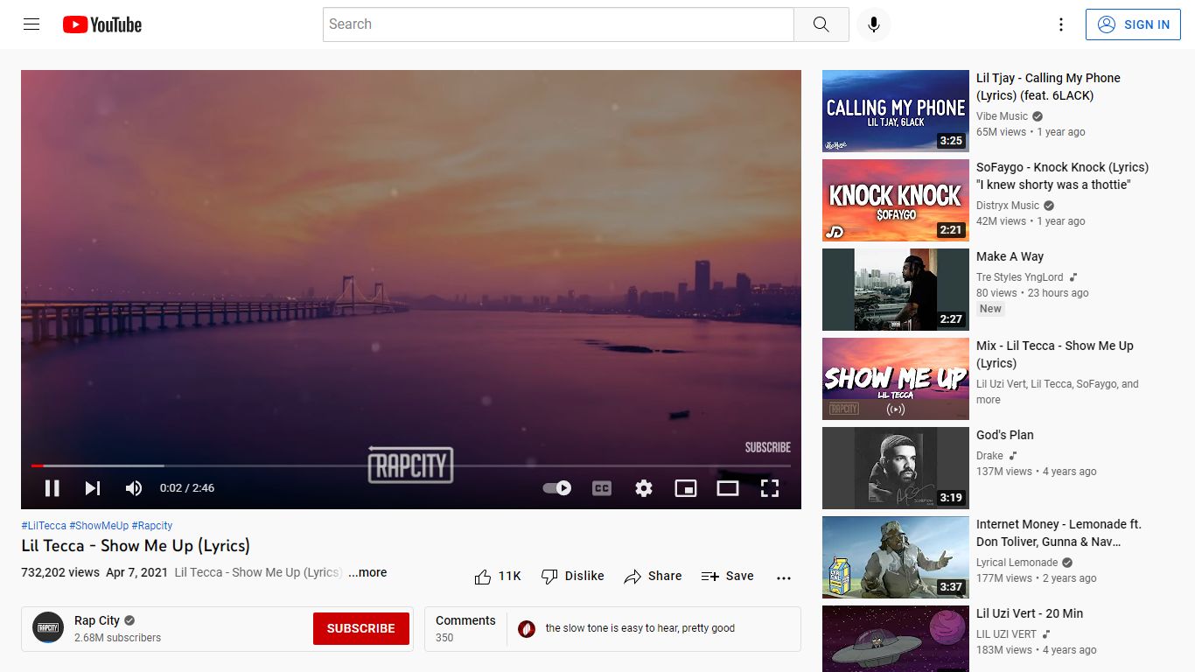The image size is (1195, 672).
Task: Open Lemonade video thumbnail
Action: [x=896, y=557]
